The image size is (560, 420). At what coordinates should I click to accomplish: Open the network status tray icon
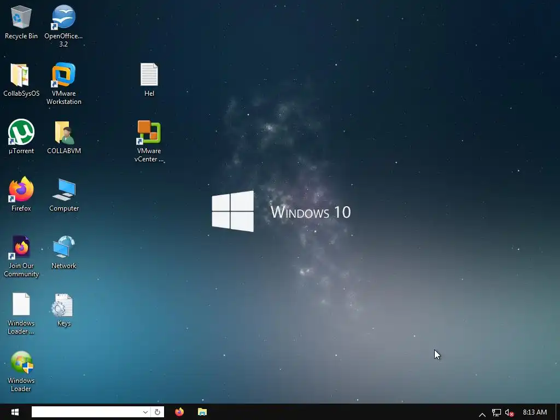(x=496, y=412)
